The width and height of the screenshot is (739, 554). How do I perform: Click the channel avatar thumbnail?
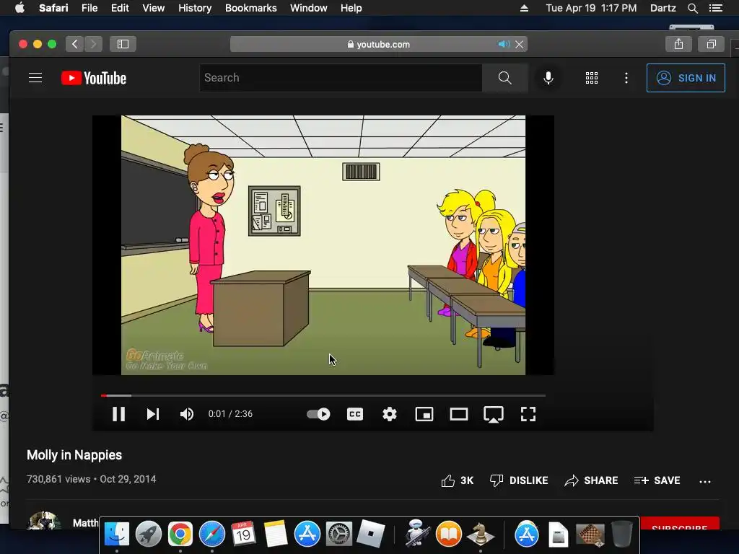click(43, 521)
